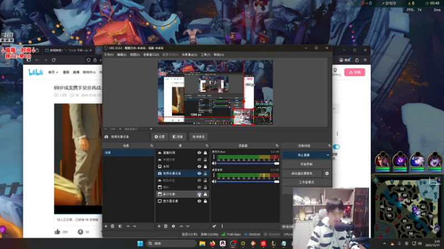The image size is (444, 249).
Task: Click the bilibili logo in browser
Action: [x=36, y=72]
